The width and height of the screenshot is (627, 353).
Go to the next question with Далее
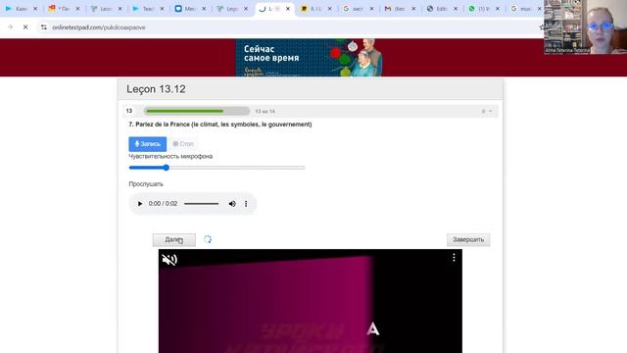click(174, 239)
